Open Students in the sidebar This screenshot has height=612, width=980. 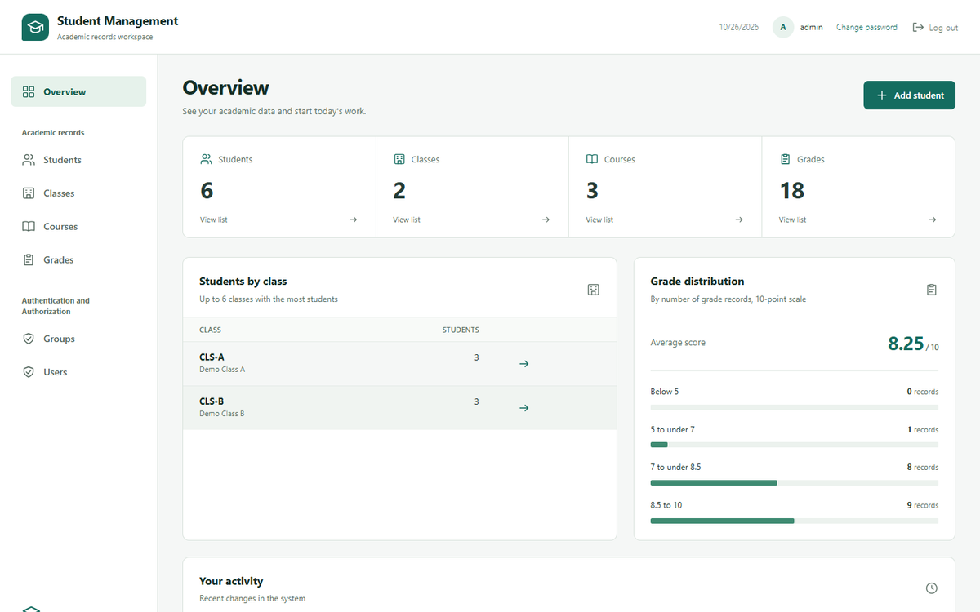[x=78, y=160]
